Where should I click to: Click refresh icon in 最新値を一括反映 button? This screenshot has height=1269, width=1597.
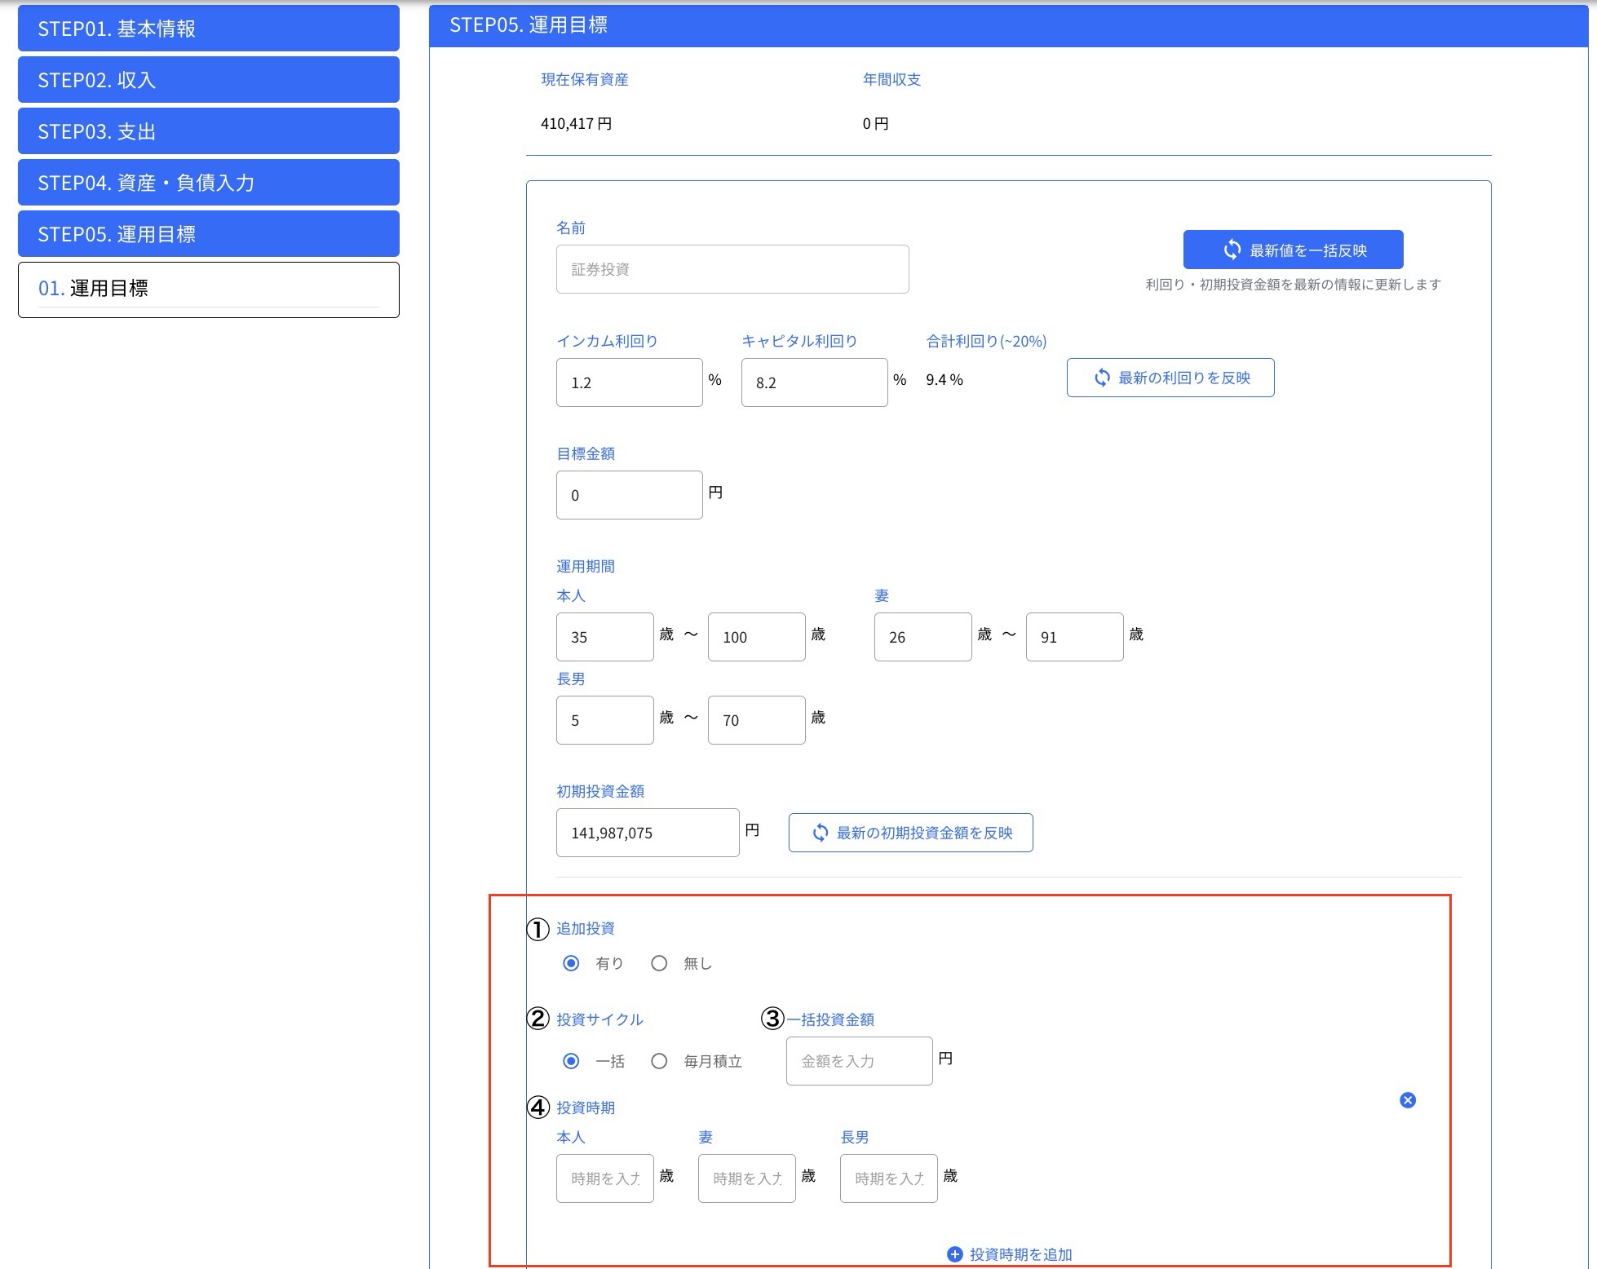point(1232,250)
